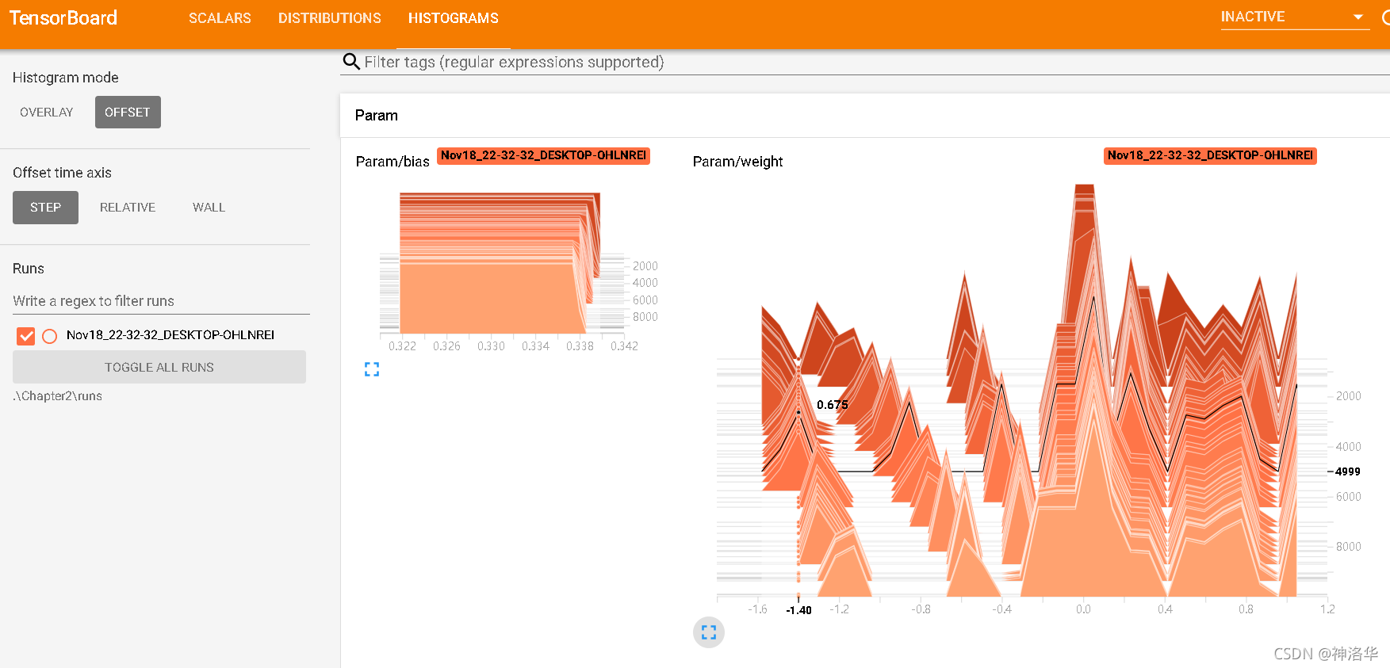Click the .\Chapter2\runs log directory text
1390x668 pixels.
point(58,396)
